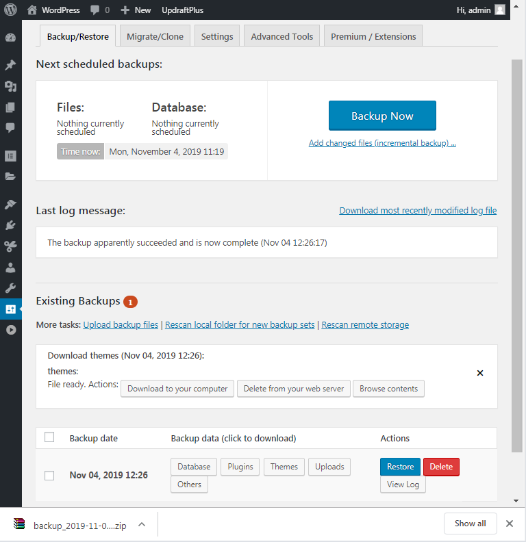526x542 pixels.
Task: Expand options for backup zip download
Action: tap(142, 525)
